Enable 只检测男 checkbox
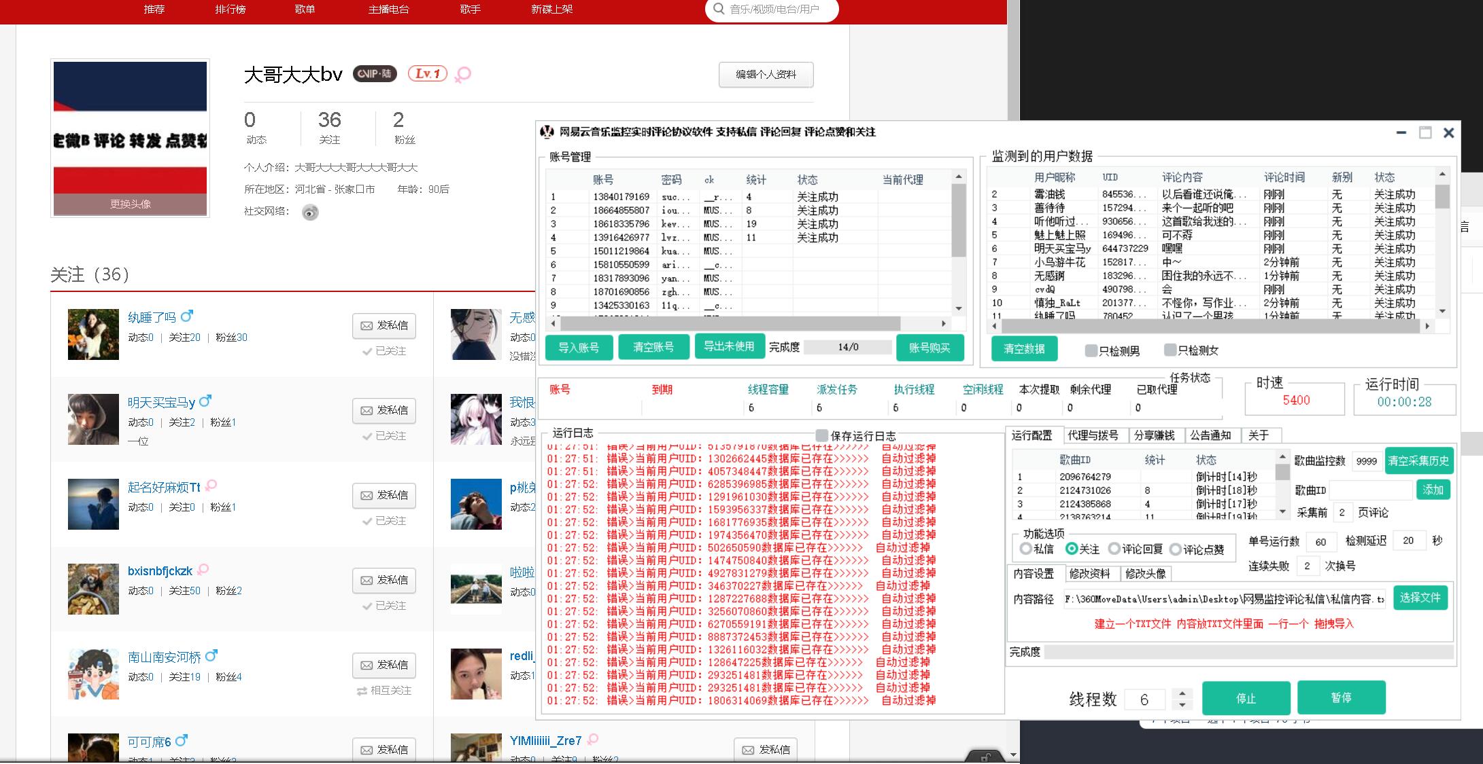This screenshot has height=764, width=1483. (1091, 350)
